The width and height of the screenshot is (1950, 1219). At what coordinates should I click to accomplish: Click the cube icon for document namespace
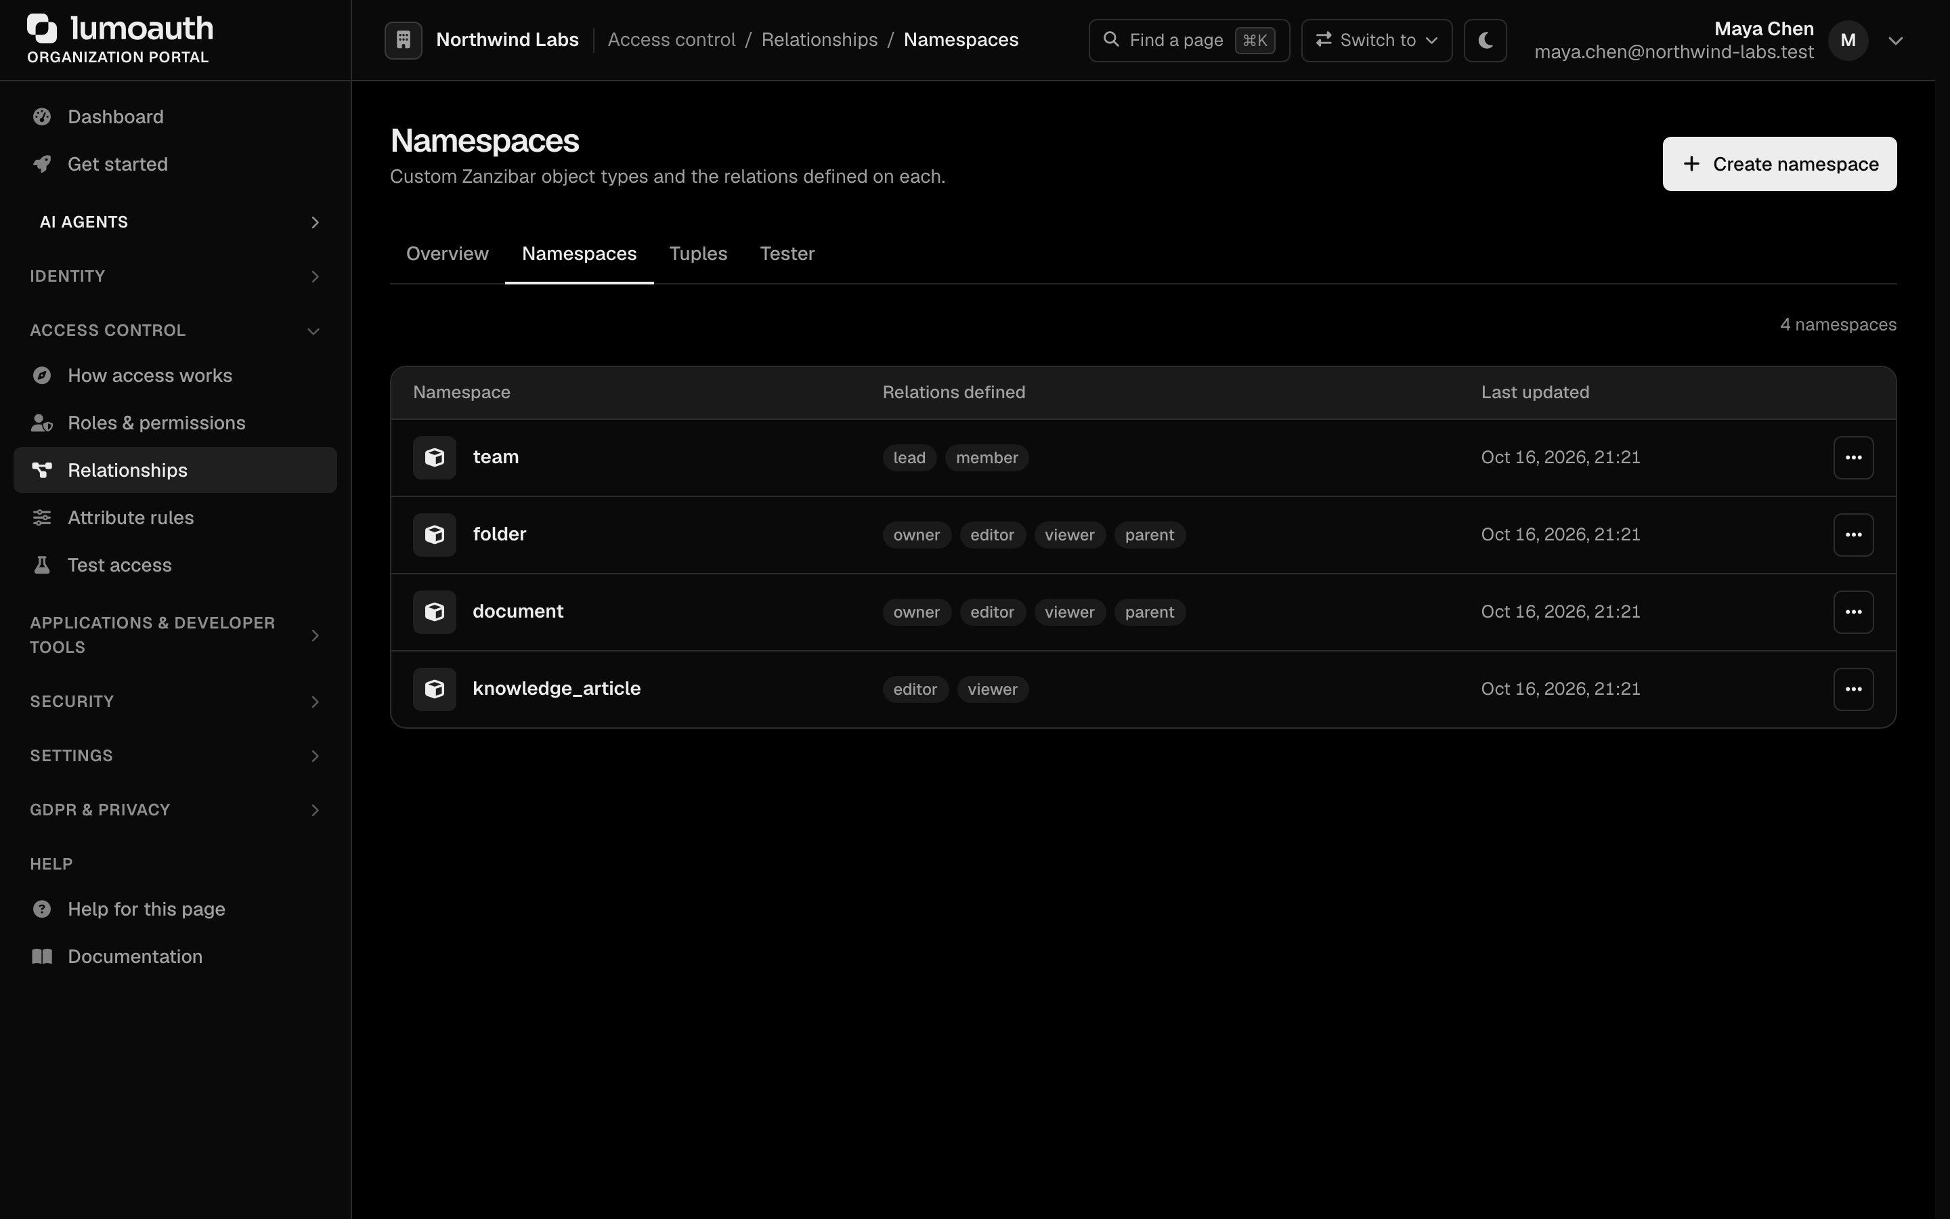point(435,612)
